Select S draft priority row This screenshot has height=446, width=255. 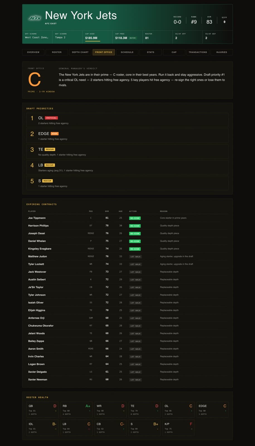coord(127,183)
